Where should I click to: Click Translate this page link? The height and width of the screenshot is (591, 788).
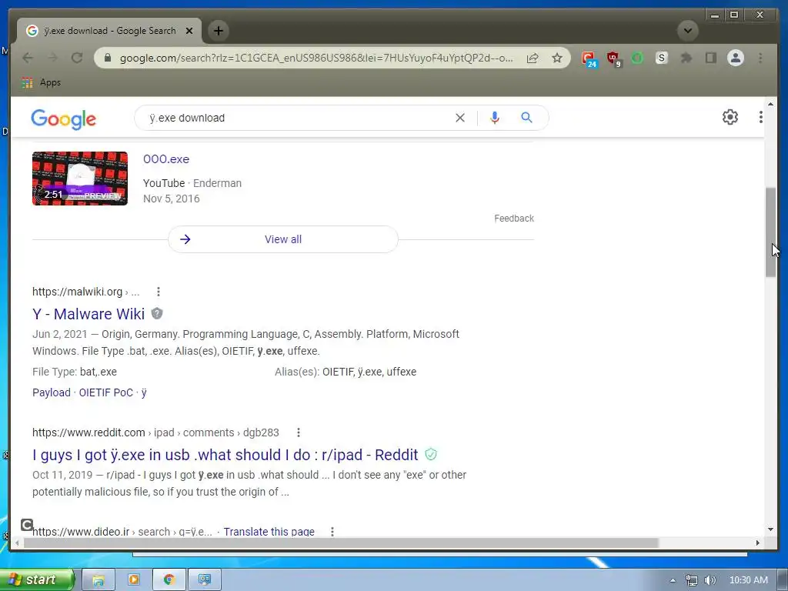[269, 532]
